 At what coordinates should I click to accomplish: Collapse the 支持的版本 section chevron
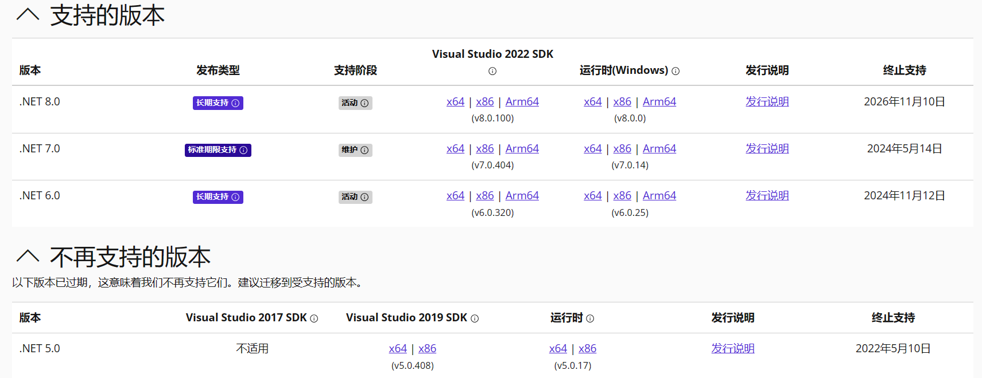tap(28, 14)
